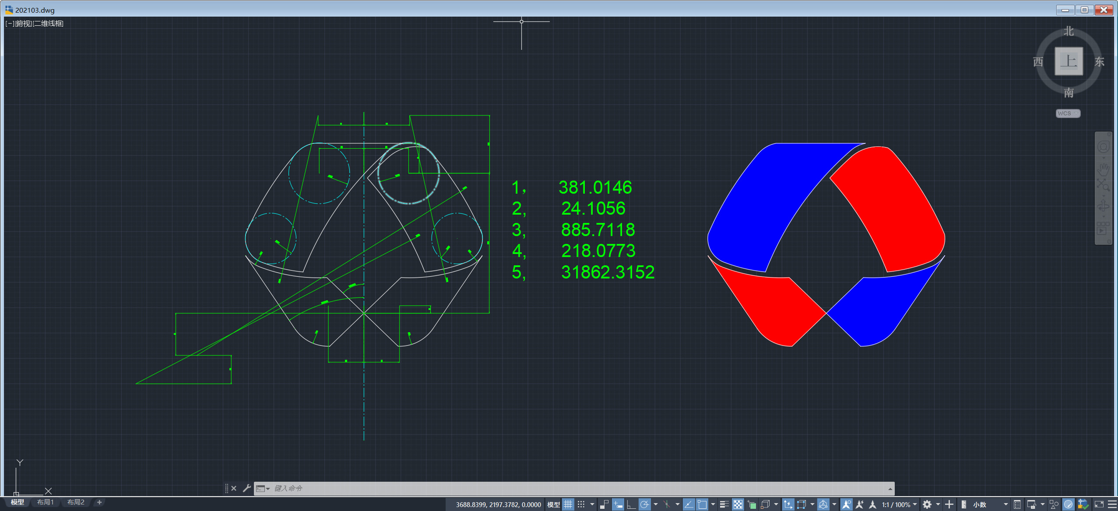Toggle show annotation objects icon
This screenshot has width=1118, height=511.
(x=846, y=504)
